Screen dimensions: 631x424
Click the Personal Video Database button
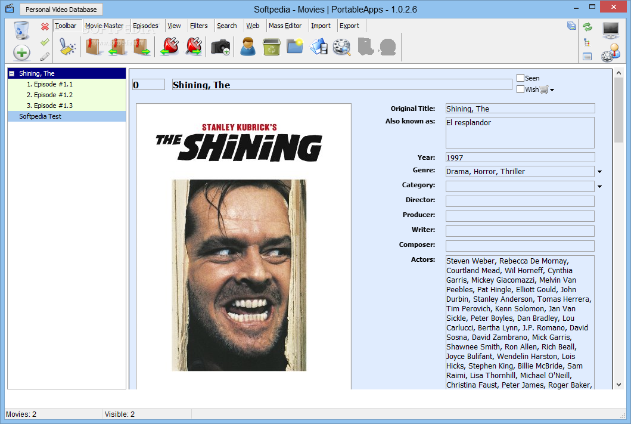coord(61,10)
